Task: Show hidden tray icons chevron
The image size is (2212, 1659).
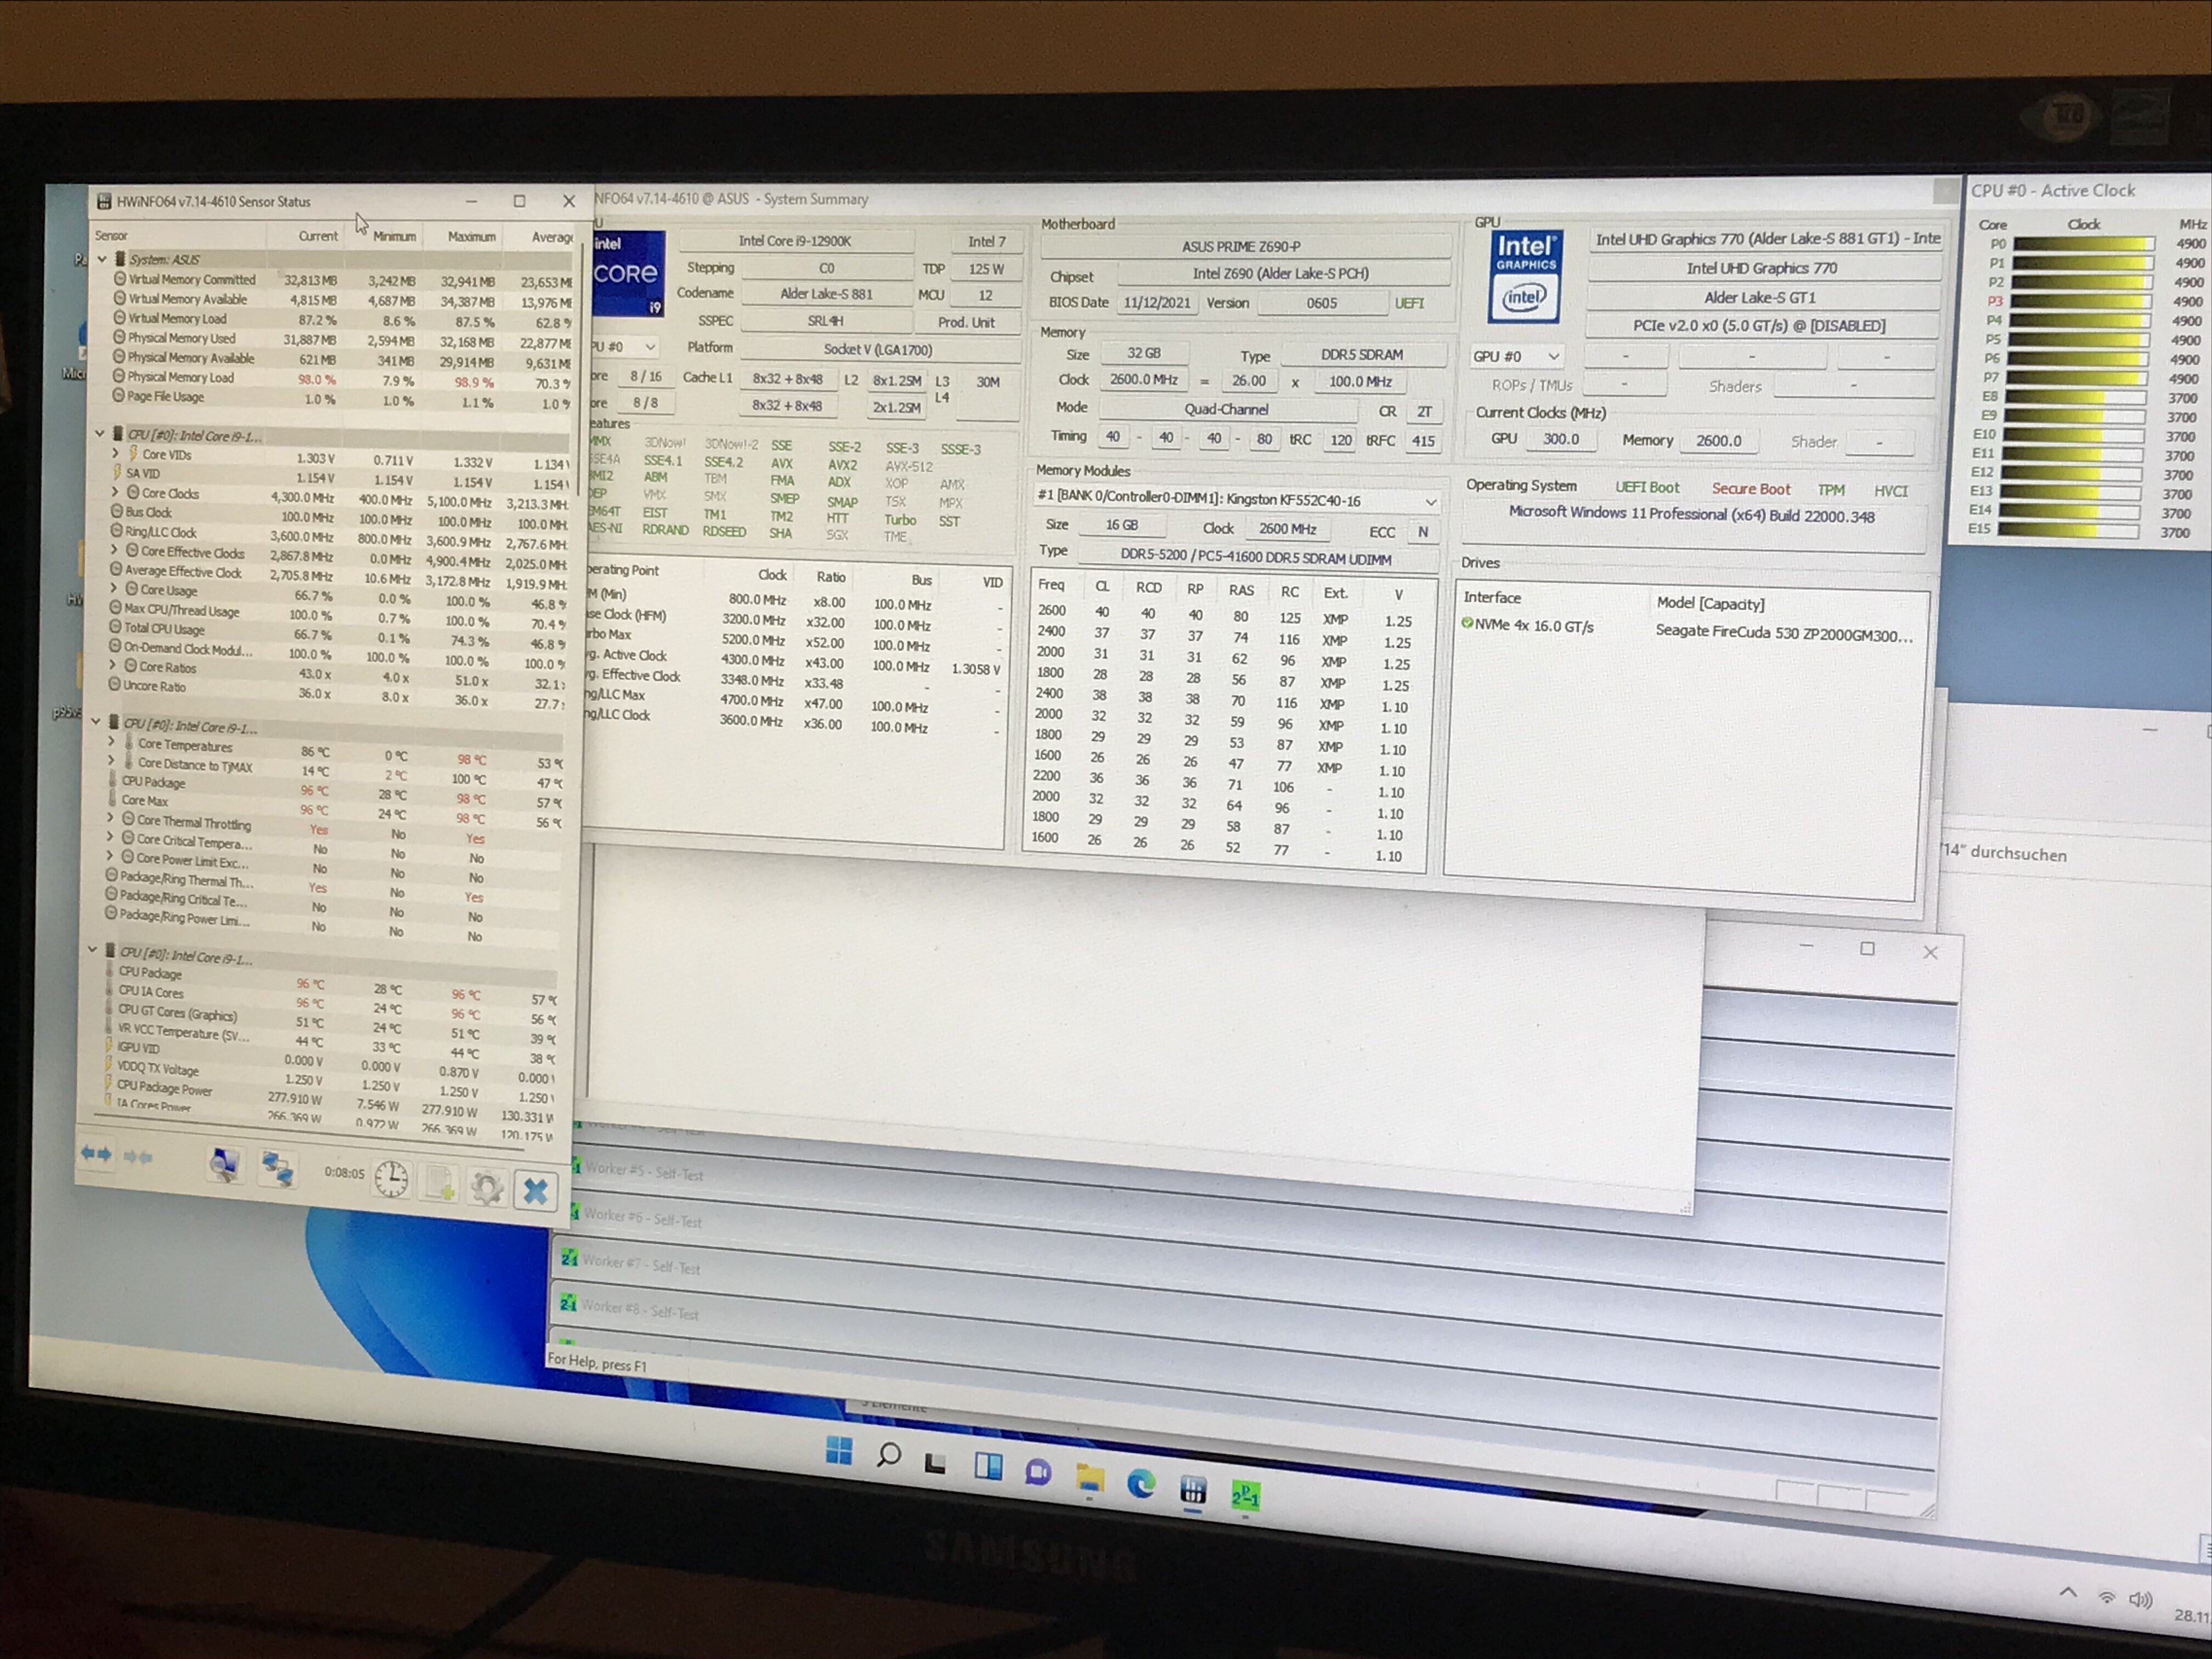Action: (2068, 1592)
